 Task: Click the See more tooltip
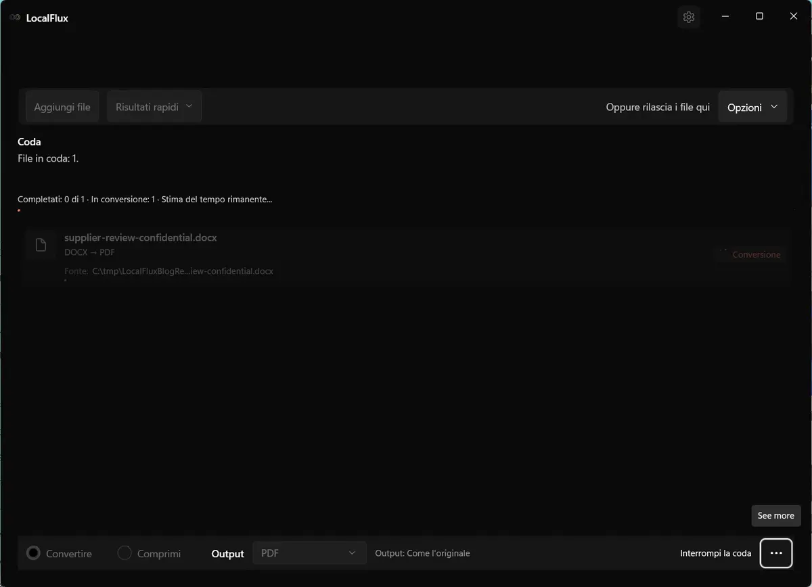pyautogui.click(x=776, y=515)
